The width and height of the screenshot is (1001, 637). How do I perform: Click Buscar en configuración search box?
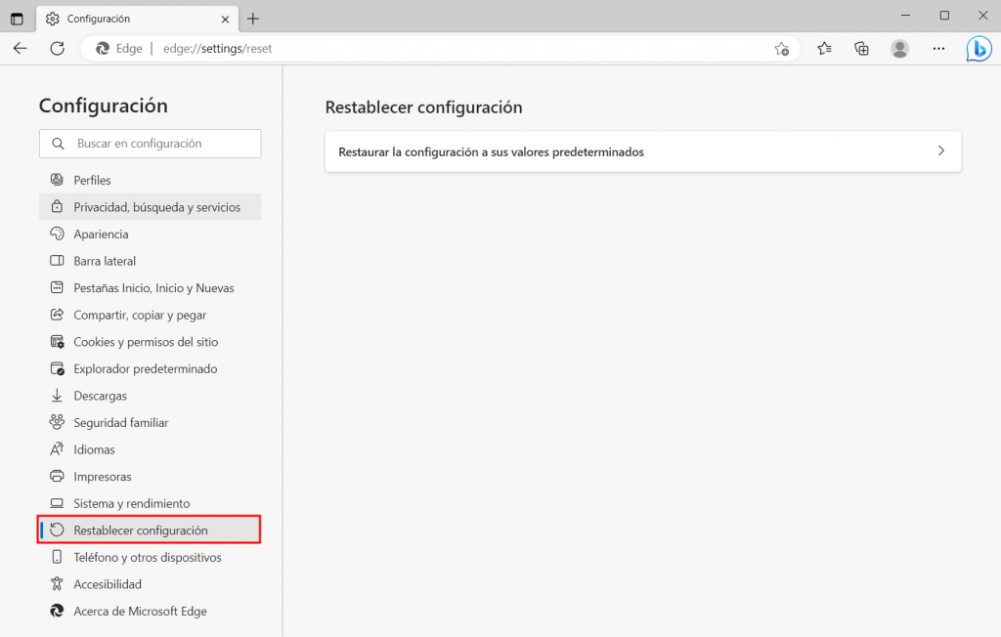point(150,144)
